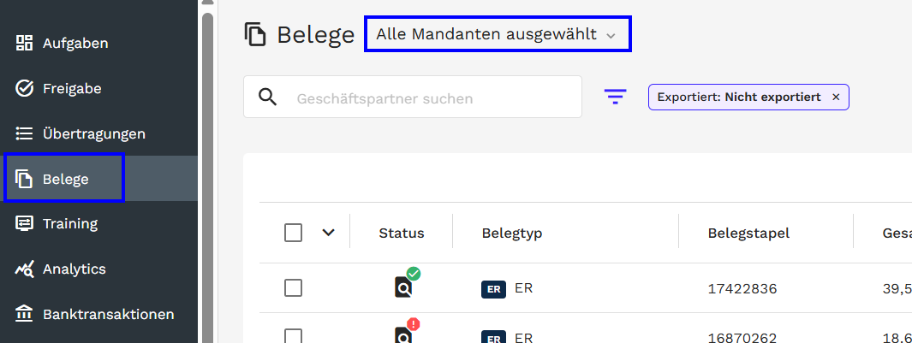The height and width of the screenshot is (343, 912).
Task: Click the Analytics chart icon
Action: pos(25,269)
